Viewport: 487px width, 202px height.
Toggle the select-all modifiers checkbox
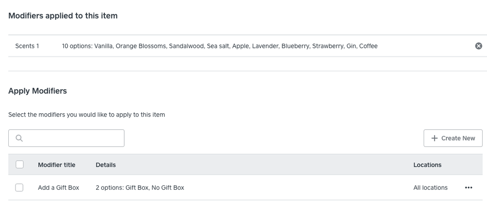point(19,164)
